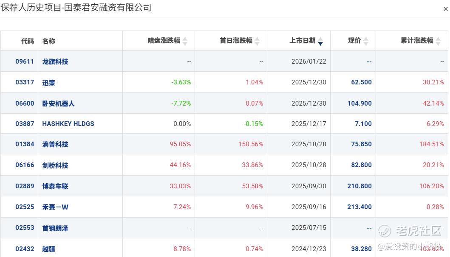This screenshot has width=450, height=257.
Task: Click listing date 2025/09/16
Action: click(309, 207)
